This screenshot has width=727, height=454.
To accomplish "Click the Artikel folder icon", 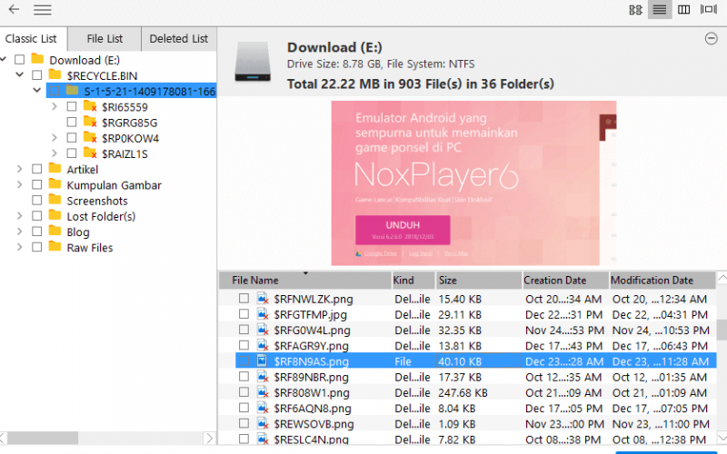I will pyautogui.click(x=55, y=169).
